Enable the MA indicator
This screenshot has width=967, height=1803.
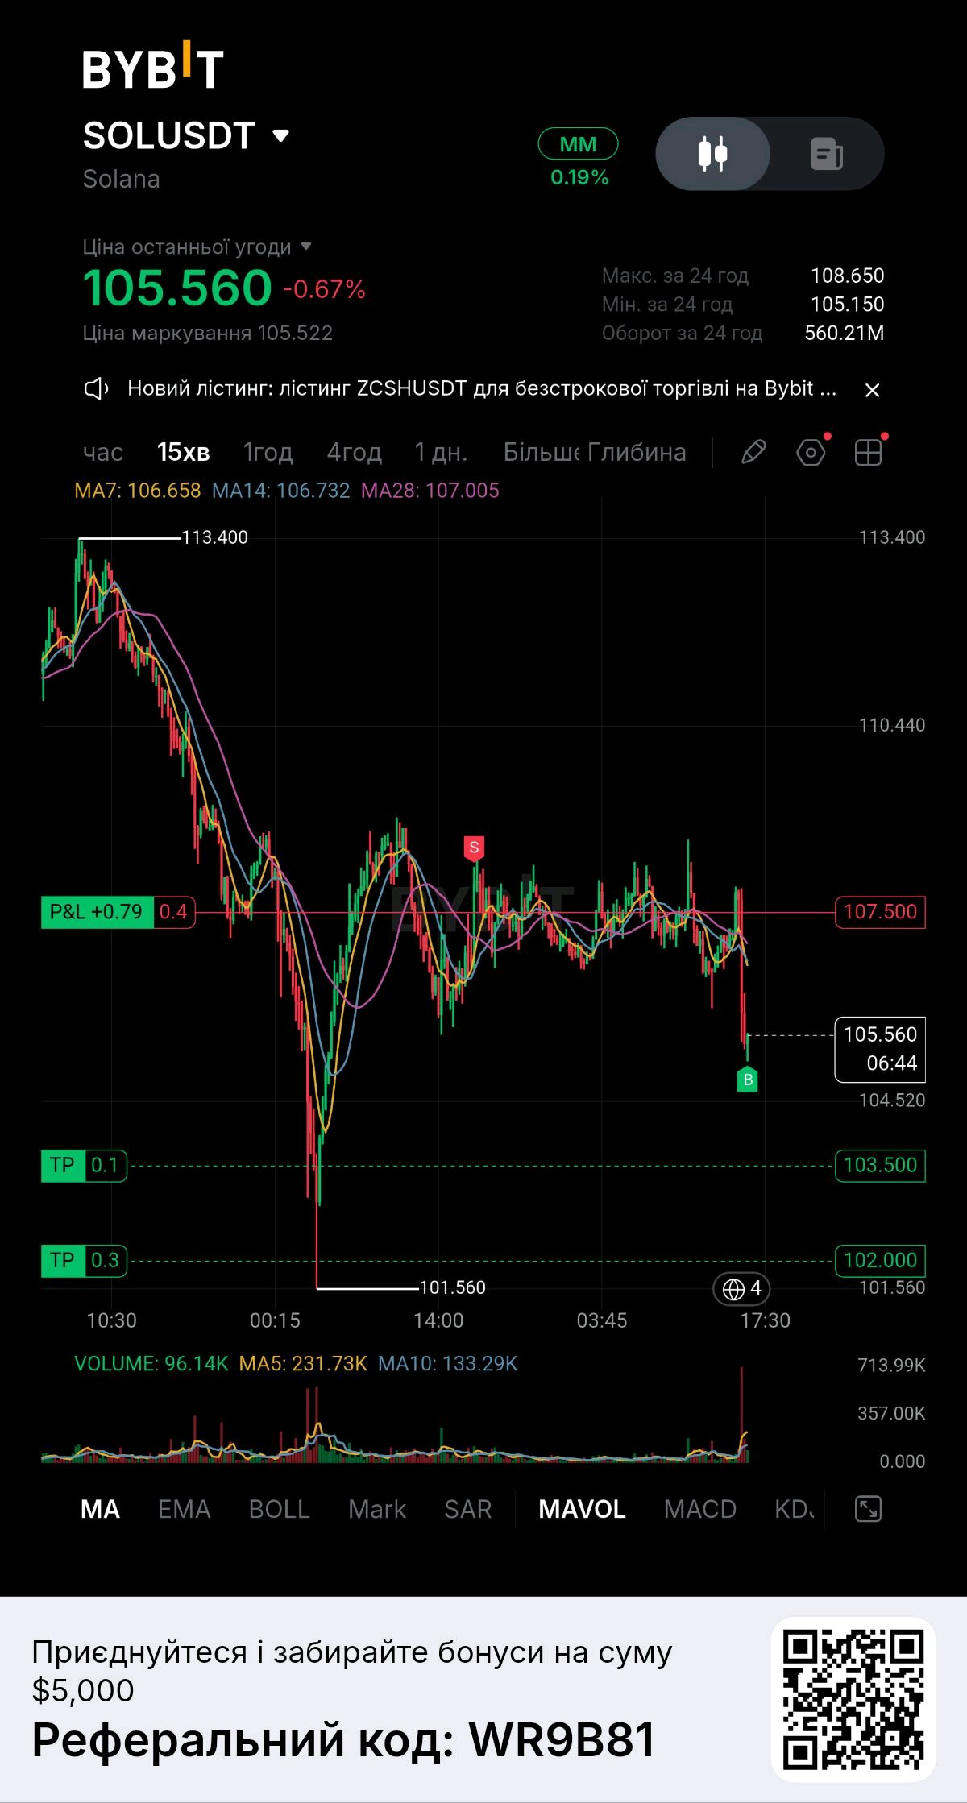(x=100, y=1509)
